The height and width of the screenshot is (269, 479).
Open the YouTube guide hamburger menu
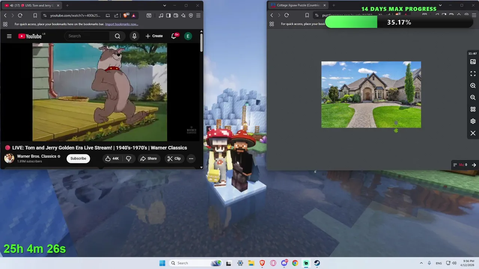coord(9,36)
